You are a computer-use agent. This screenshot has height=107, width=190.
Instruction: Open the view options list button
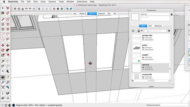133,31
